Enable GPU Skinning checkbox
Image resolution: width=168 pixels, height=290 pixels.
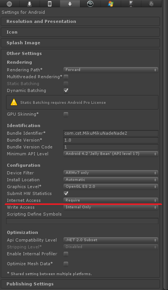pos(66,114)
